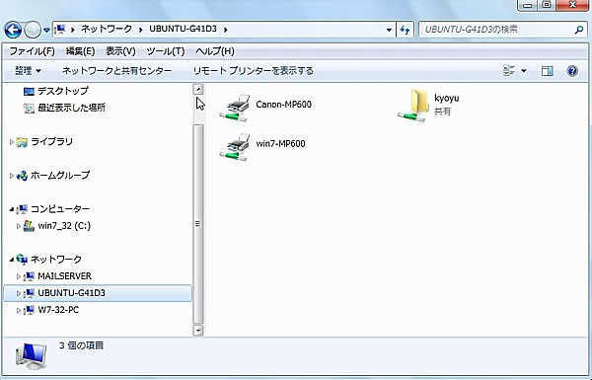Click the win7_32 (C:) drive icon
Screen dimensions: 592x380
tap(29, 226)
